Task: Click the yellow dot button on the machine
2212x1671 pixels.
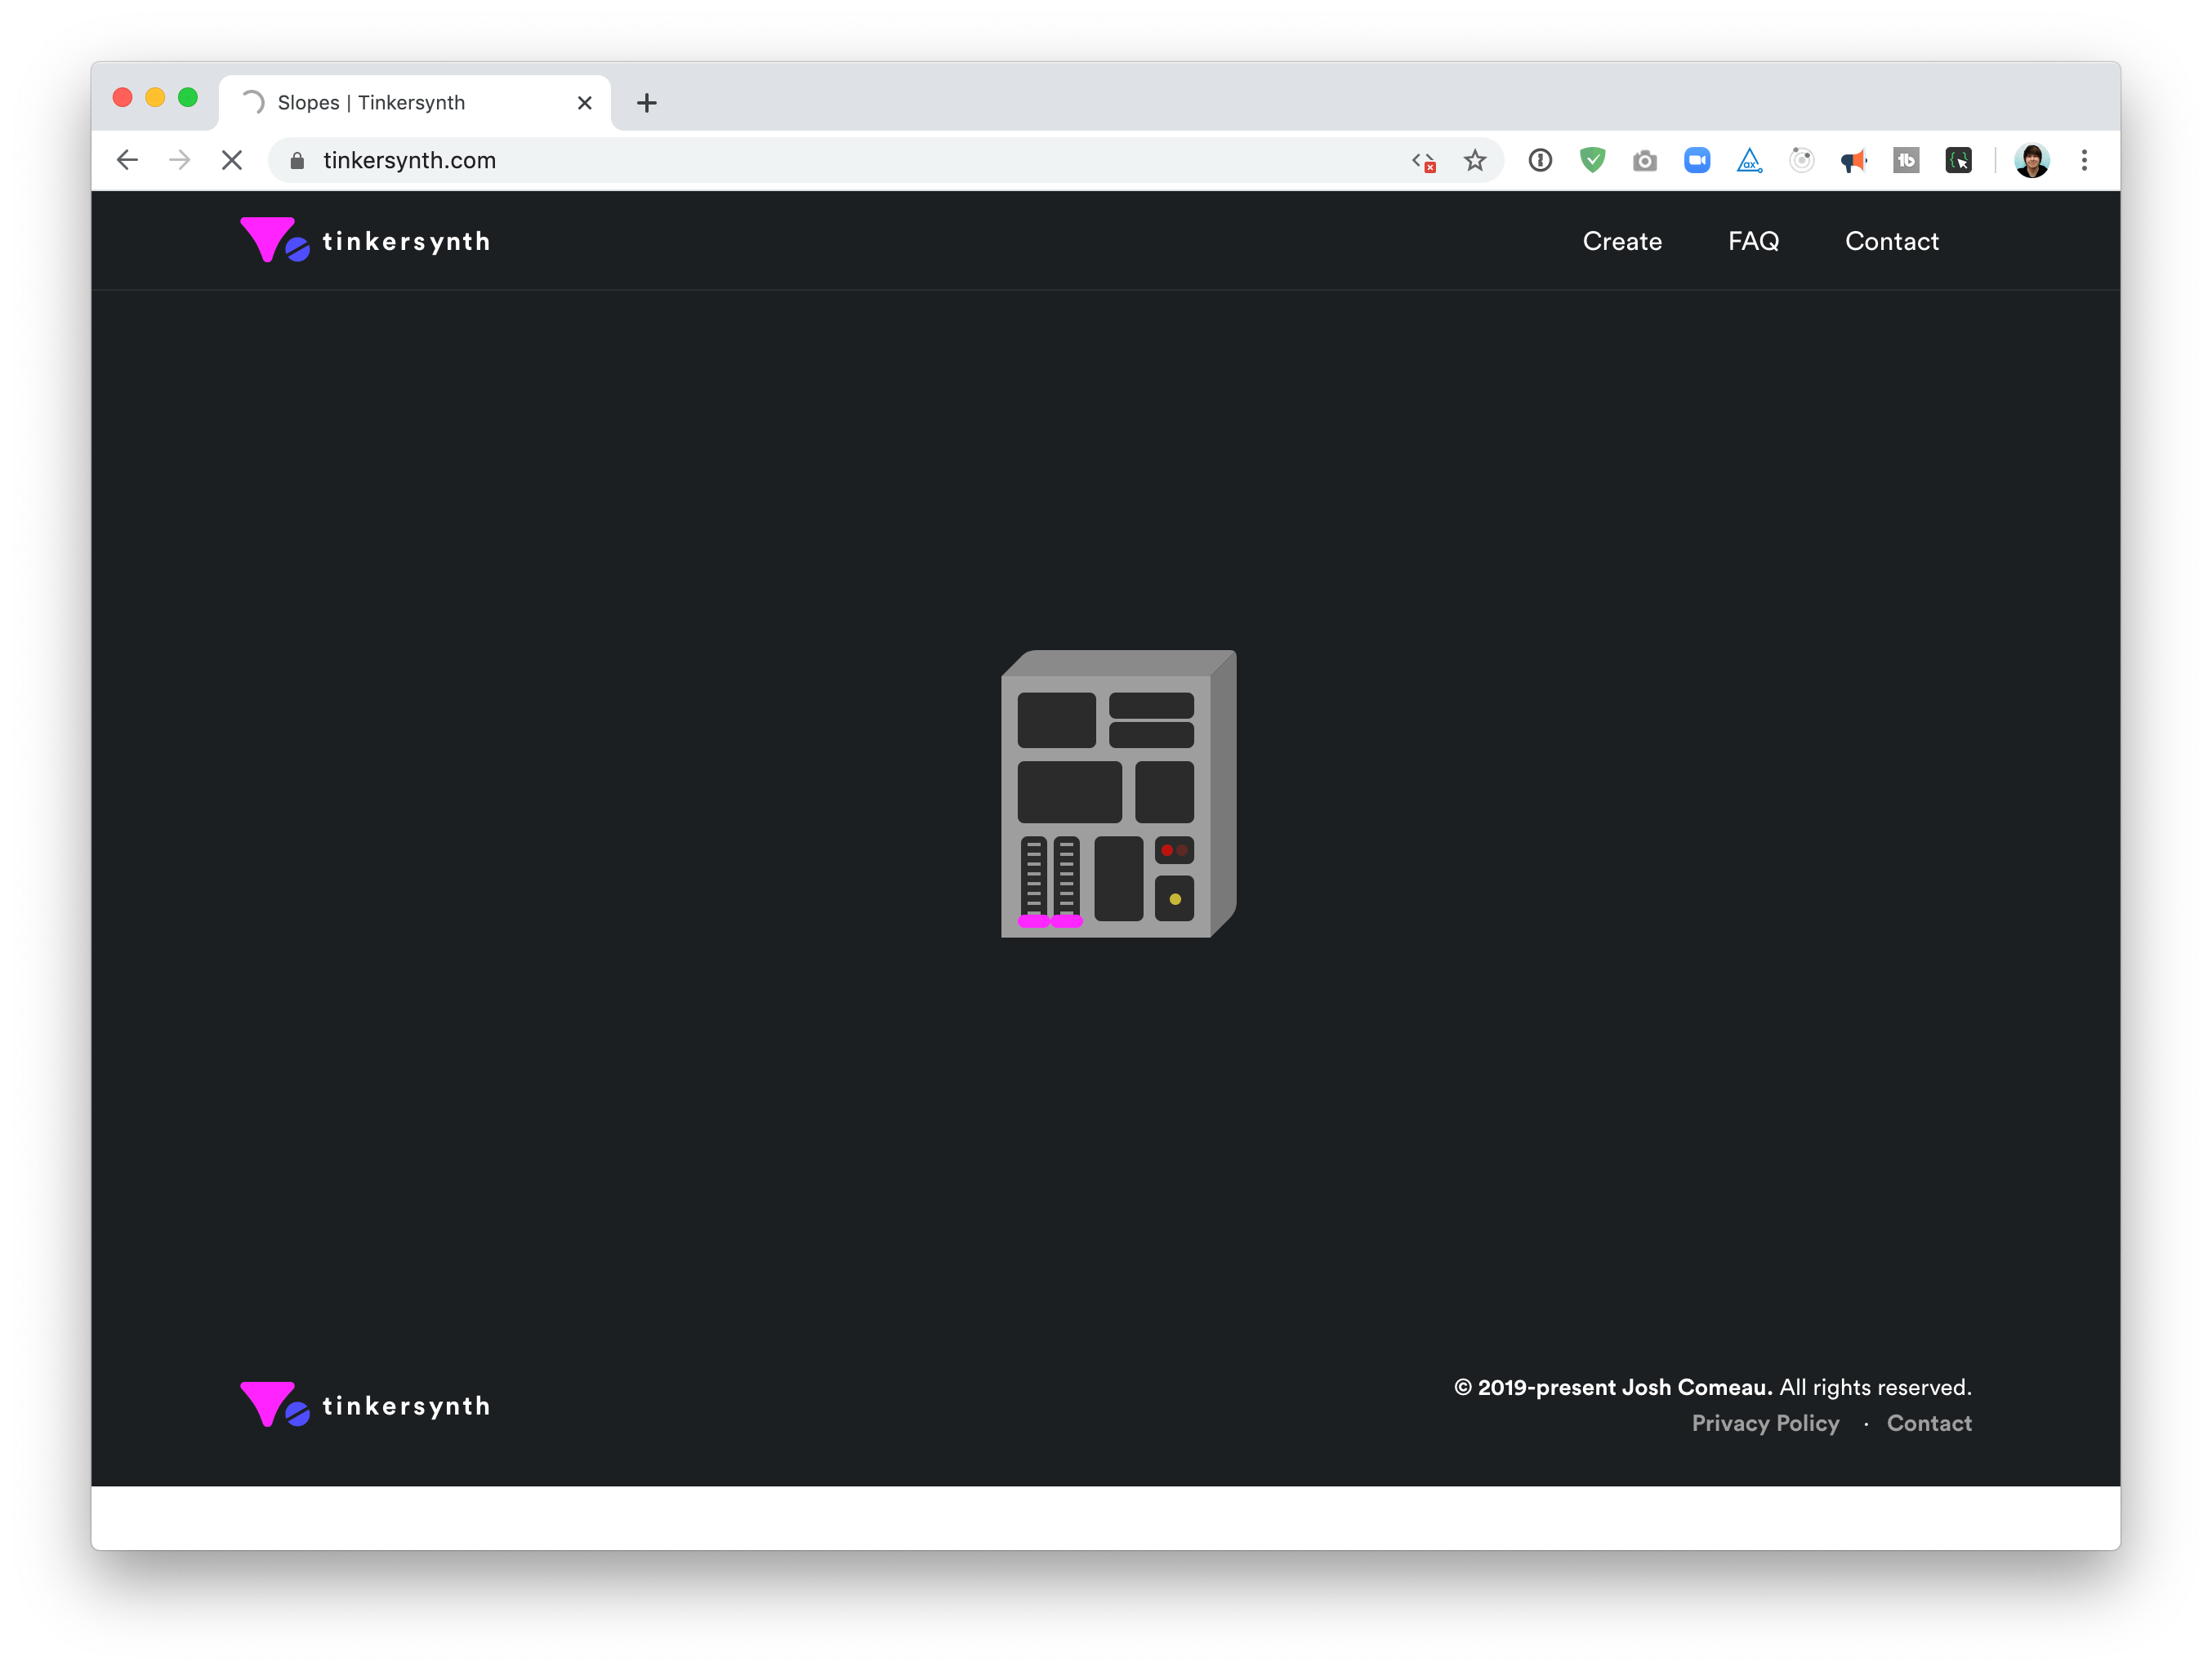Action: point(1174,899)
